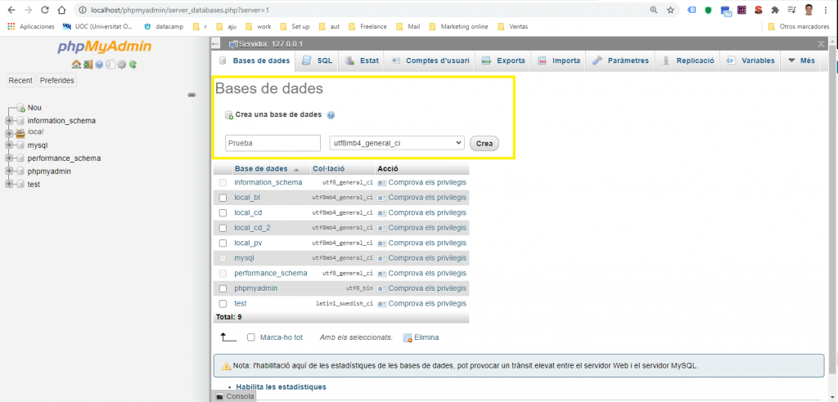The height and width of the screenshot is (402, 838).
Task: Check the phpmyadmin database checkbox
Action: [223, 288]
